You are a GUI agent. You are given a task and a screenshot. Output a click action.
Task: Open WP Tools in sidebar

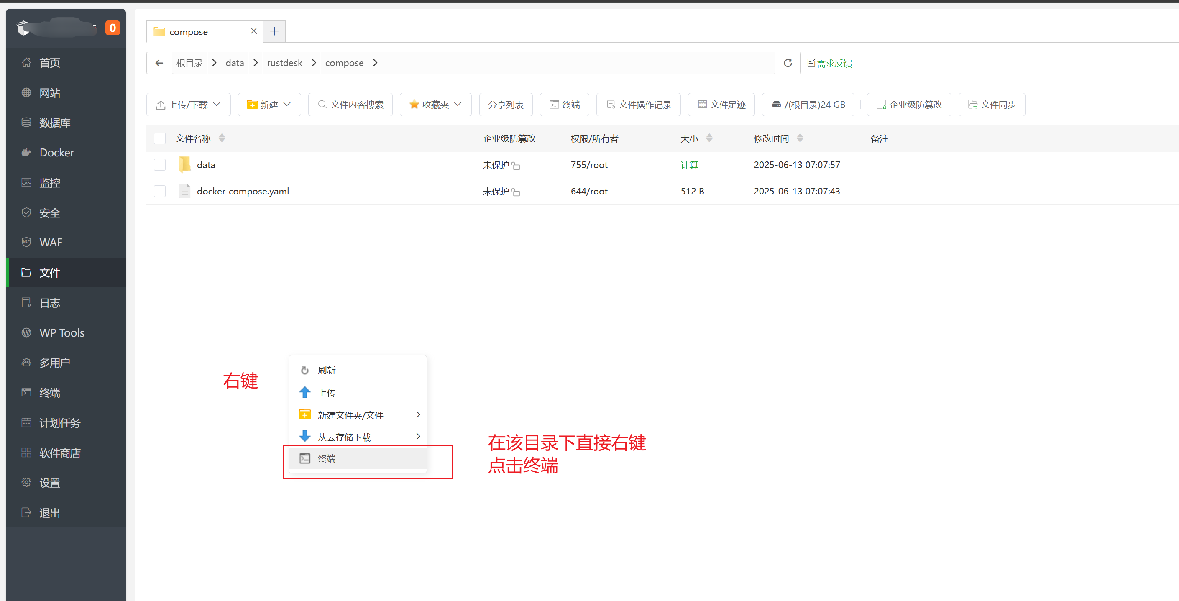point(62,333)
